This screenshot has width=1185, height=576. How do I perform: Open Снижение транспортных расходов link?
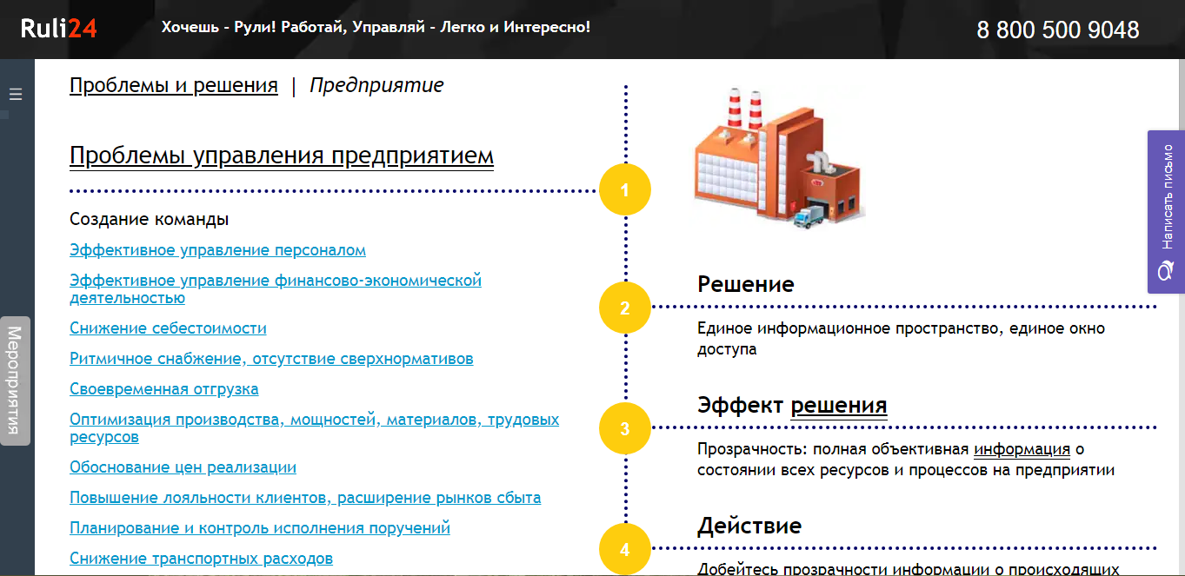[201, 558]
